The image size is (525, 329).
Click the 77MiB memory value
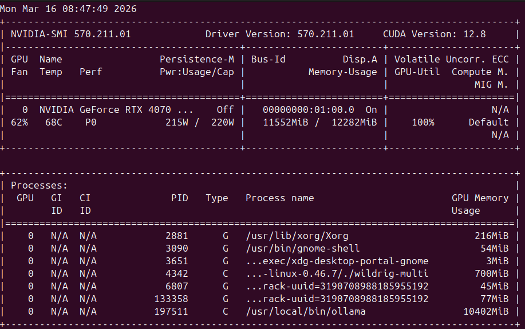pyautogui.click(x=495, y=299)
